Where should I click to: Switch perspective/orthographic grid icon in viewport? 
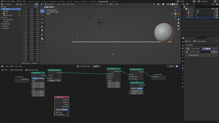point(178,29)
